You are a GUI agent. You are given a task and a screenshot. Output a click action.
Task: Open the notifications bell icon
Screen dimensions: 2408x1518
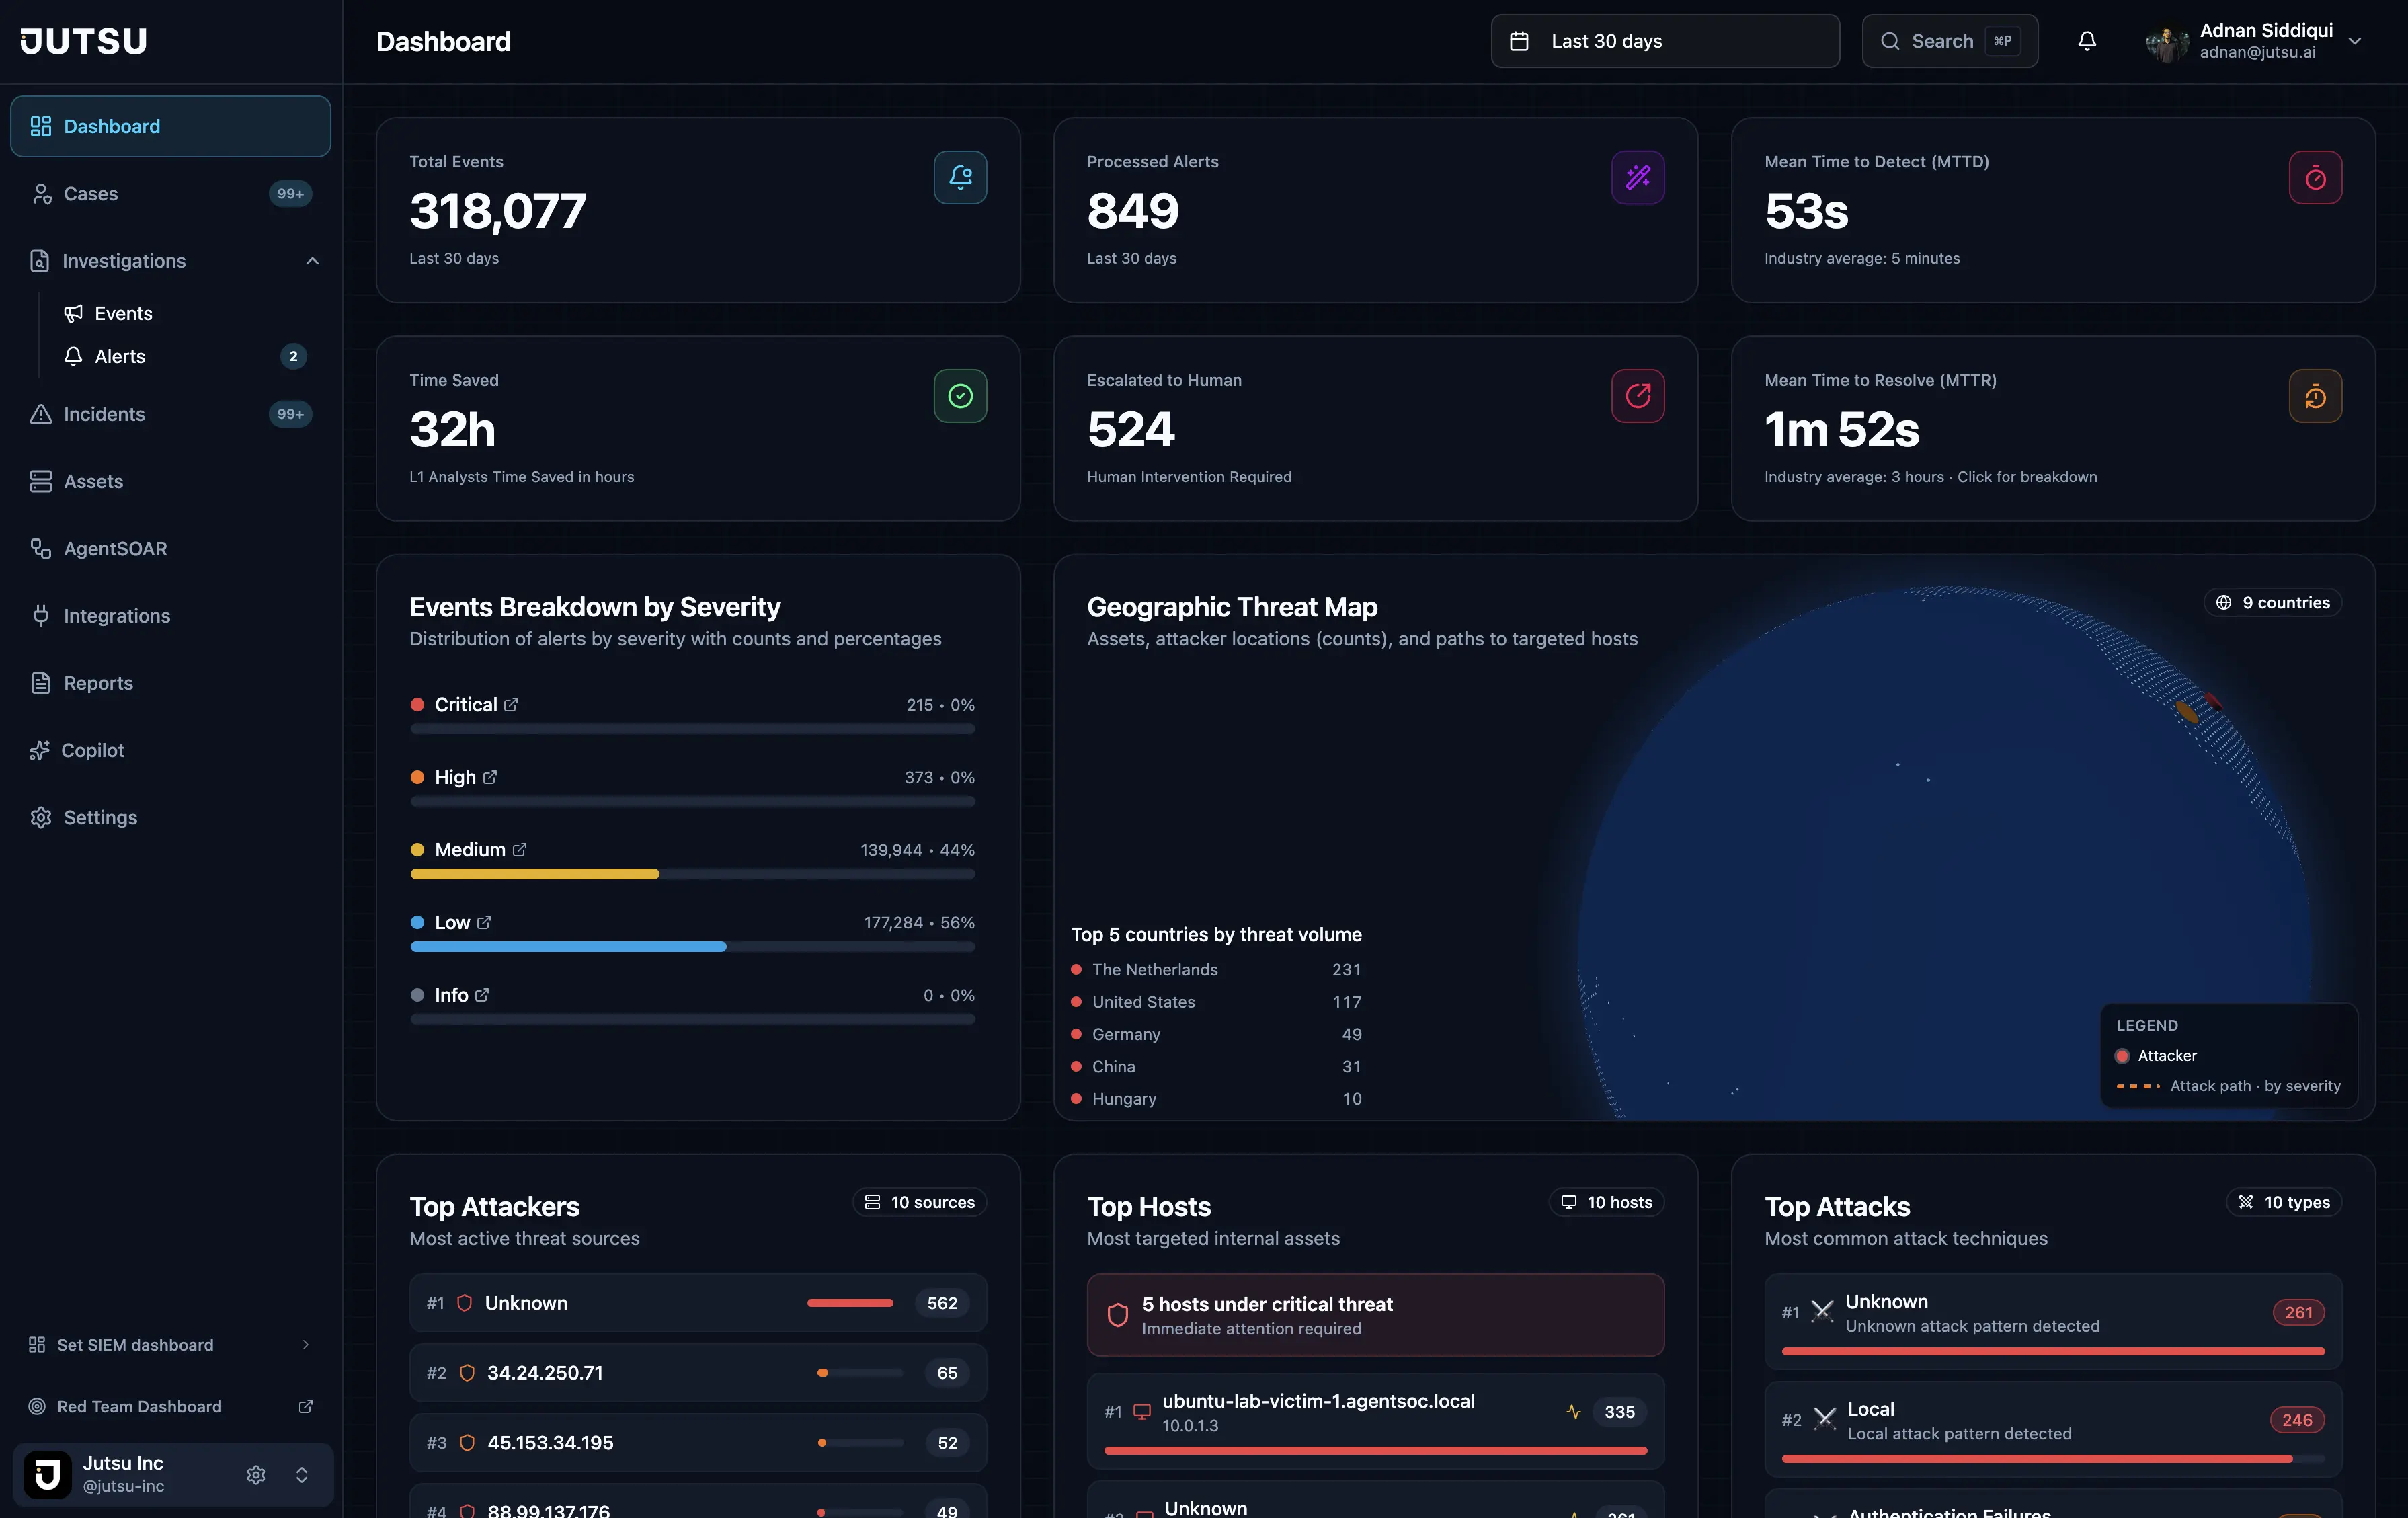pos(2087,41)
